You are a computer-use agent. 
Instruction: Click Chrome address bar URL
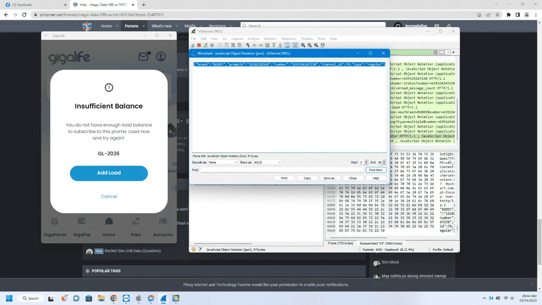pyautogui.click(x=102, y=14)
